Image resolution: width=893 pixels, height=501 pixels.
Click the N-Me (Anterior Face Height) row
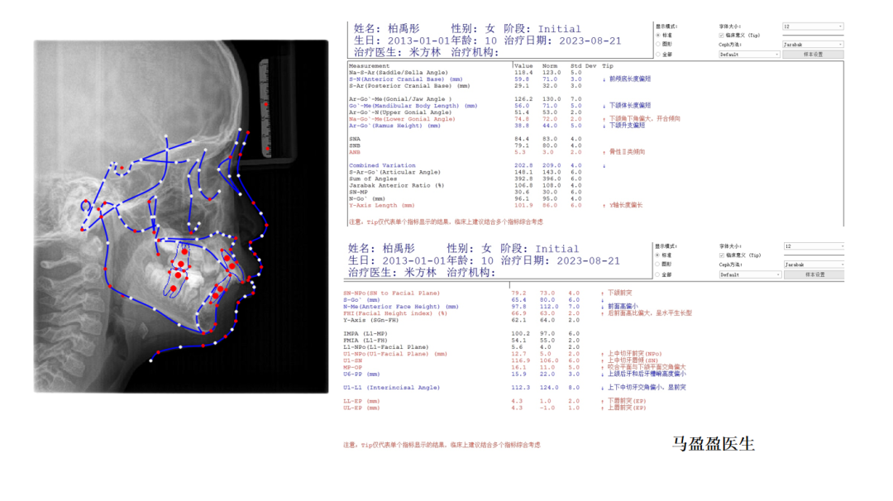point(490,307)
